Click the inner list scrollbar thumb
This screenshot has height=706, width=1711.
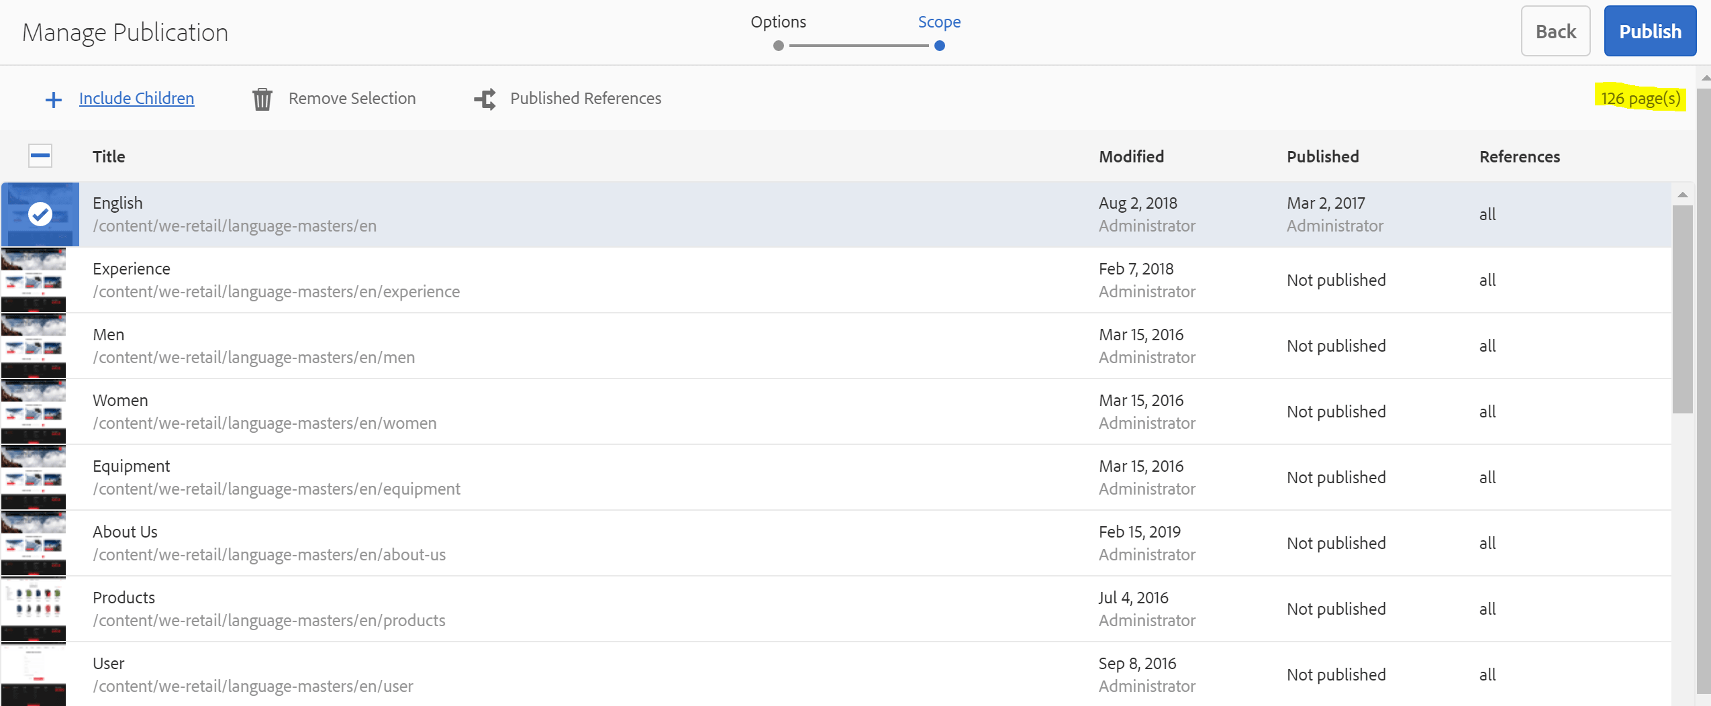pos(1682,309)
